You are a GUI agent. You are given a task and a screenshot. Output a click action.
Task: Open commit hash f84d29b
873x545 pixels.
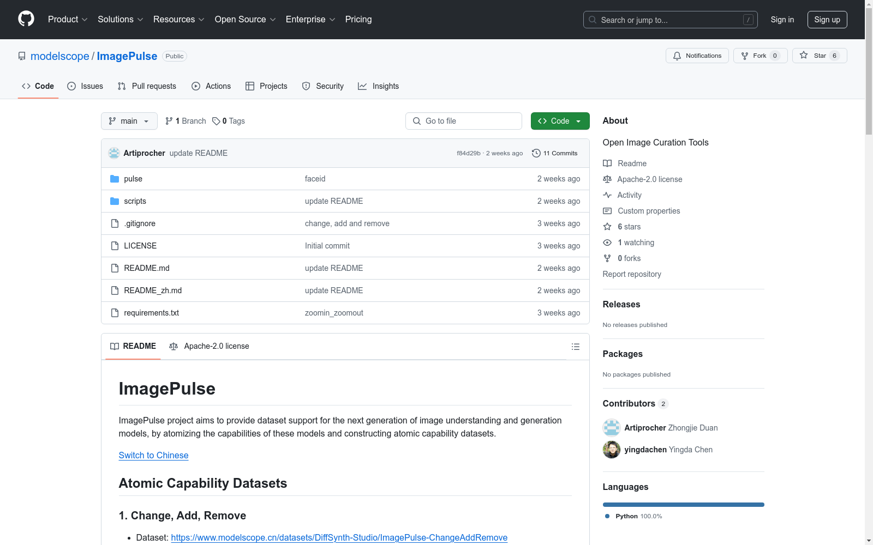tap(469, 153)
